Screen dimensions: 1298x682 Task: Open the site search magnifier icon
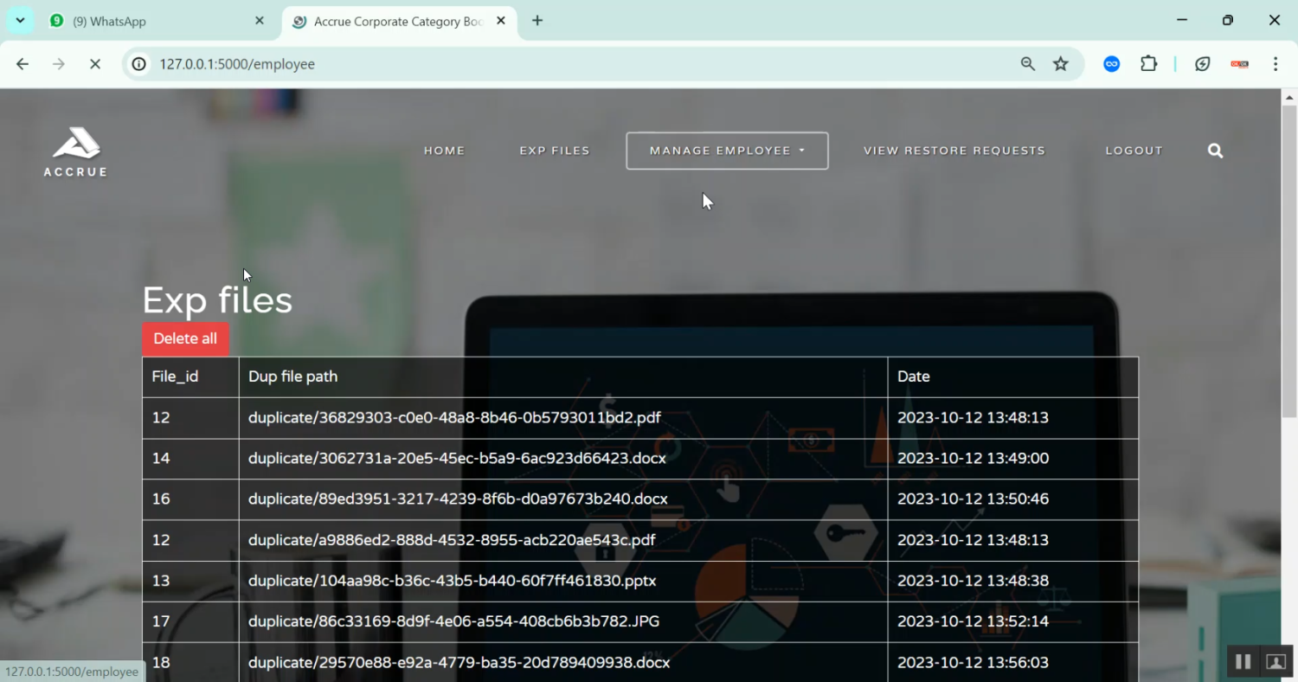click(x=1216, y=151)
